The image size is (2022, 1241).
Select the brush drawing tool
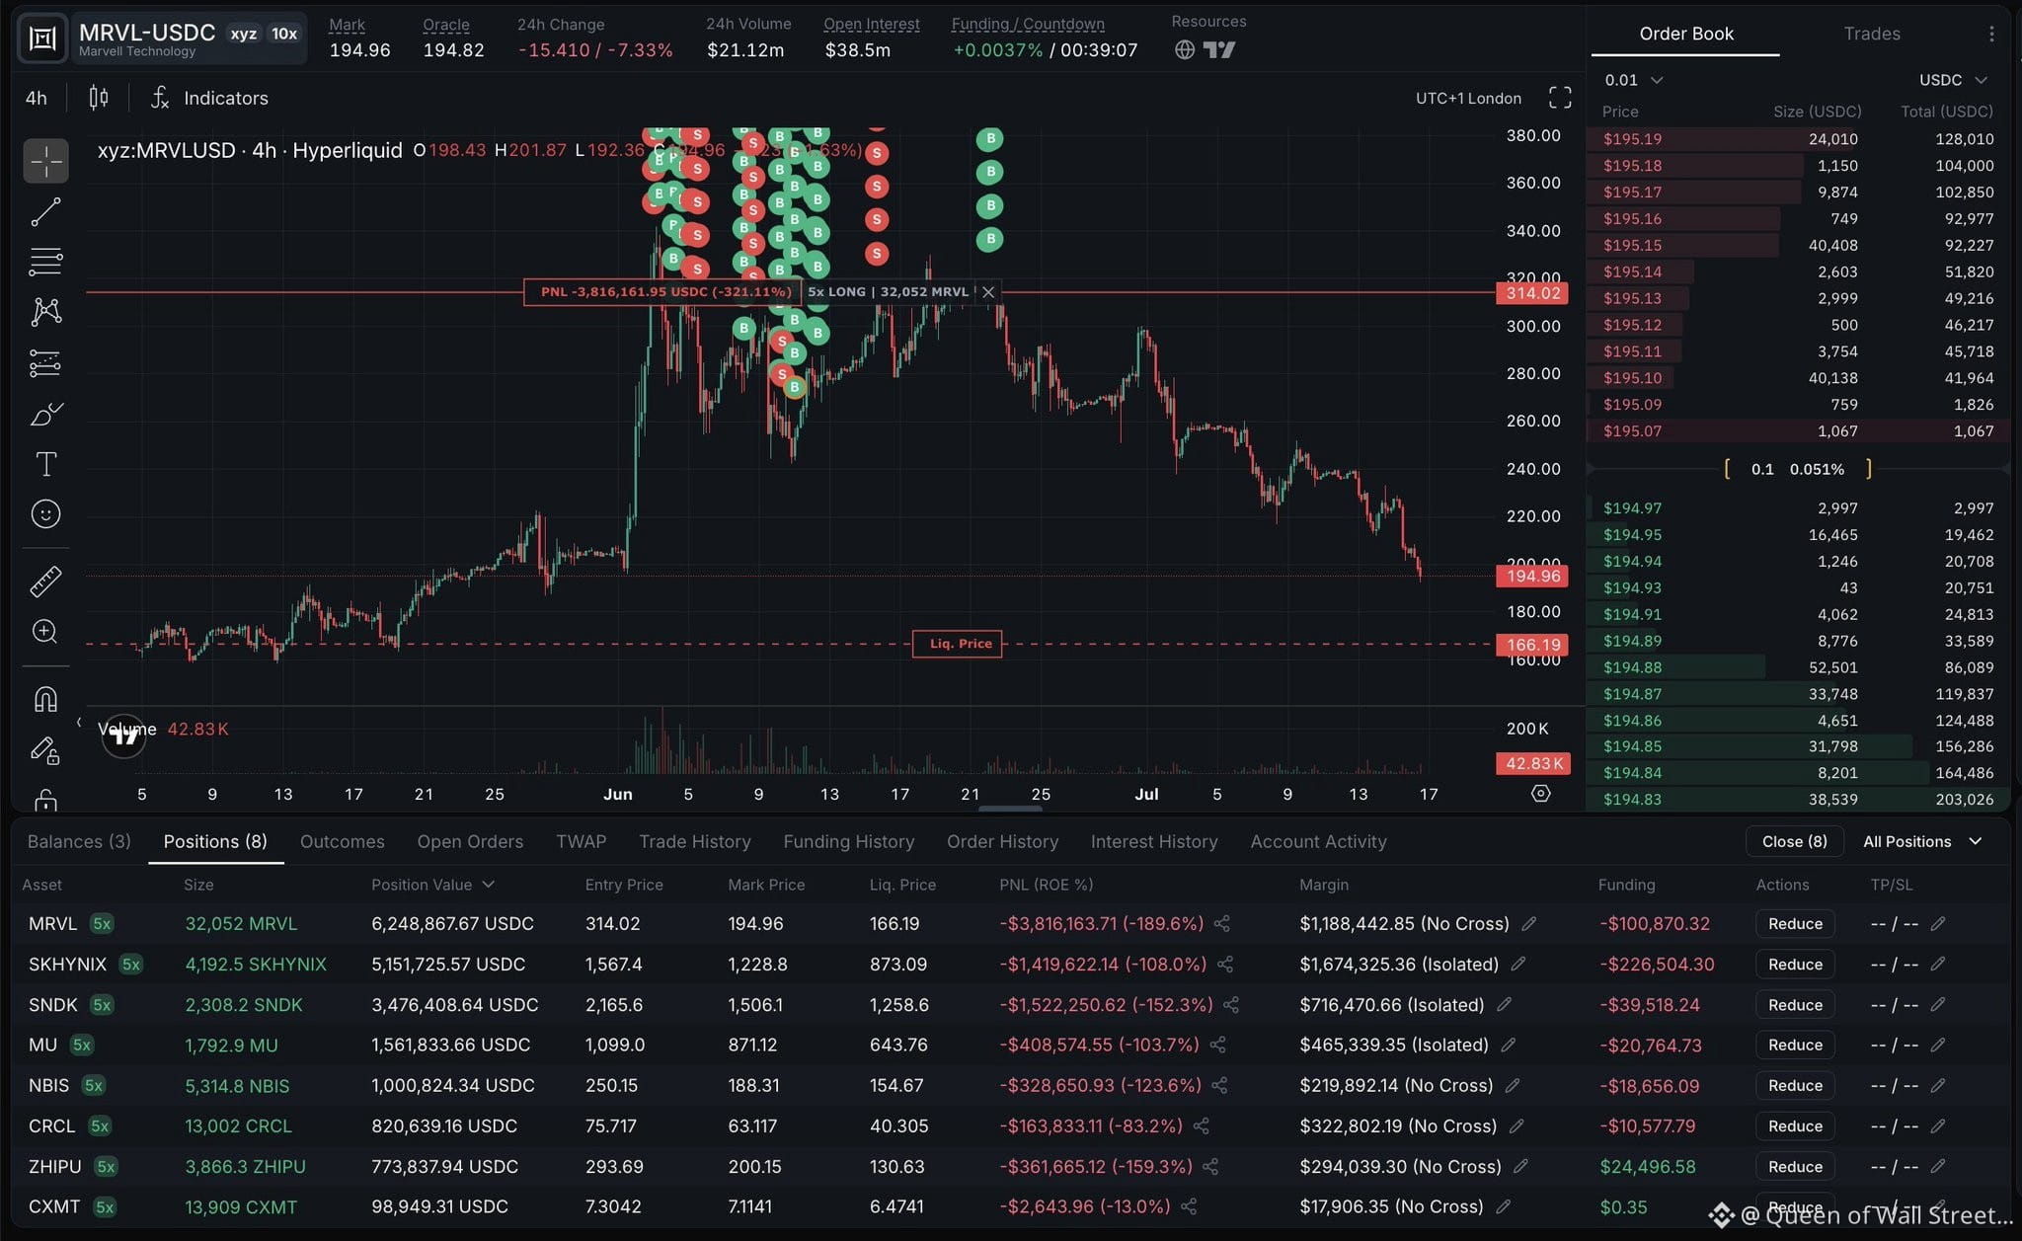45,414
